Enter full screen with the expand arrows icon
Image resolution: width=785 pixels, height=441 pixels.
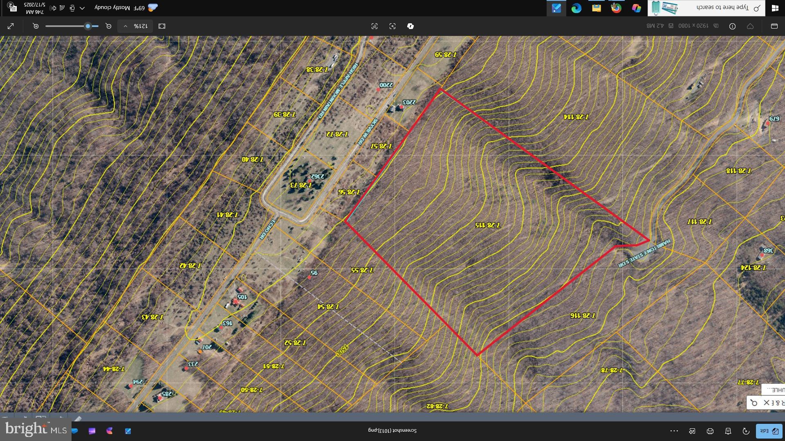pos(11,26)
